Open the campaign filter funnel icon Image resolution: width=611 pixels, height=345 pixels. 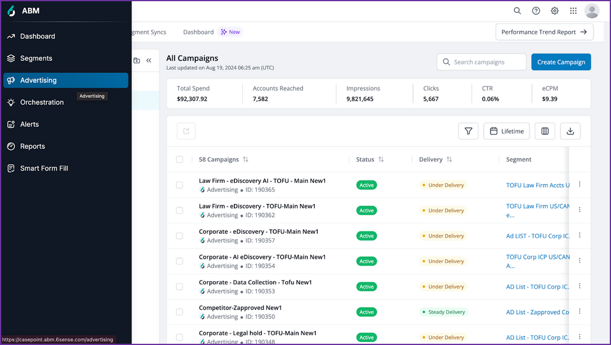click(469, 131)
